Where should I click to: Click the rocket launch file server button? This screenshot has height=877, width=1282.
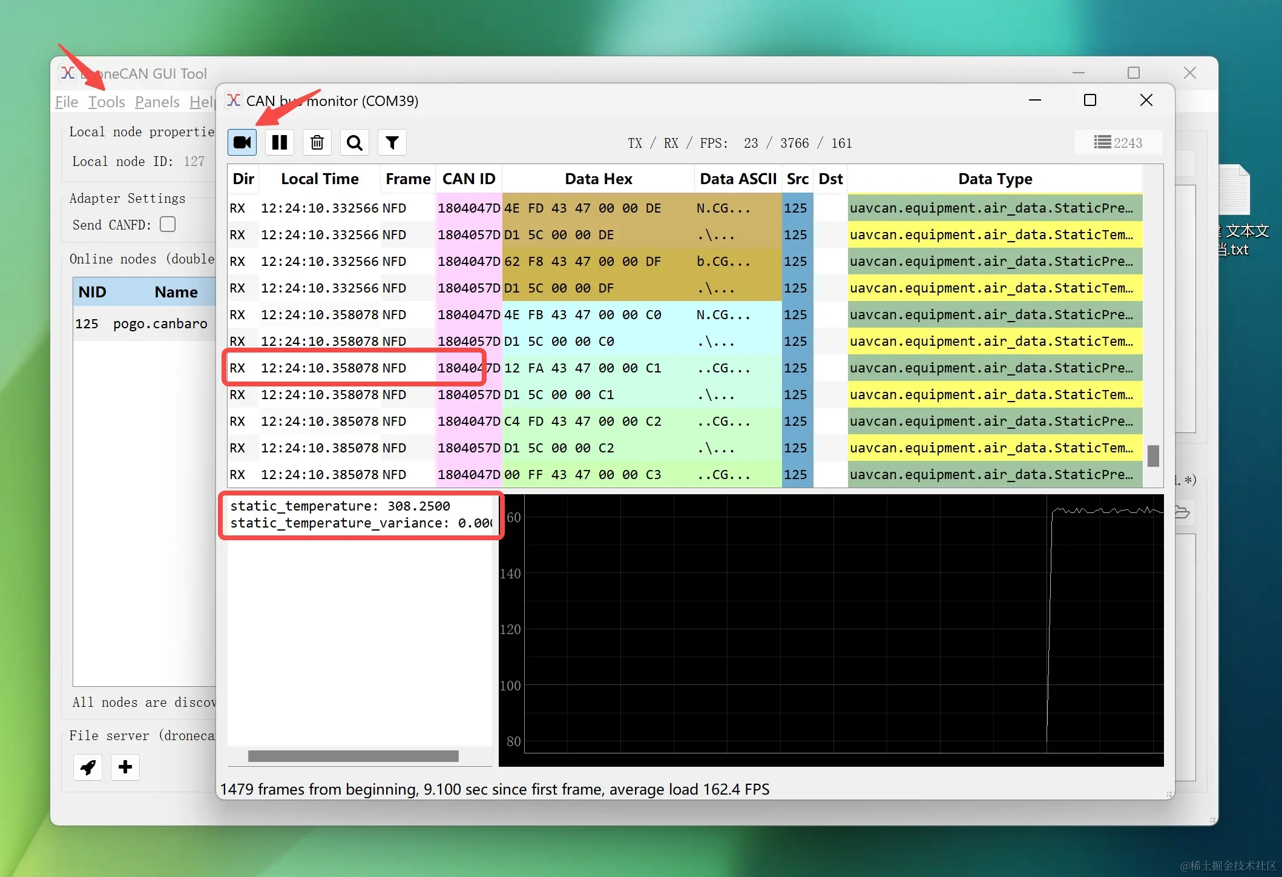(x=88, y=767)
